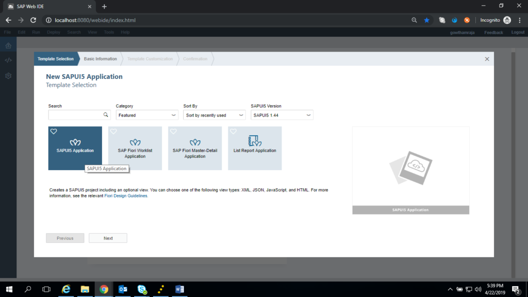Click the site information icon in address bar
This screenshot has height=297, width=528.
[48, 20]
